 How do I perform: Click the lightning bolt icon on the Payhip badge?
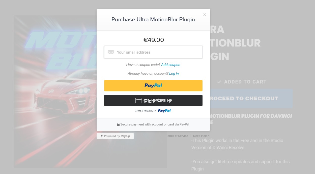102,136
